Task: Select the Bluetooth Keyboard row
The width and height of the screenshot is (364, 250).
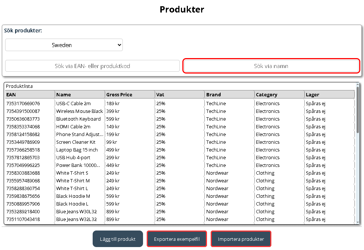Action: [180, 119]
